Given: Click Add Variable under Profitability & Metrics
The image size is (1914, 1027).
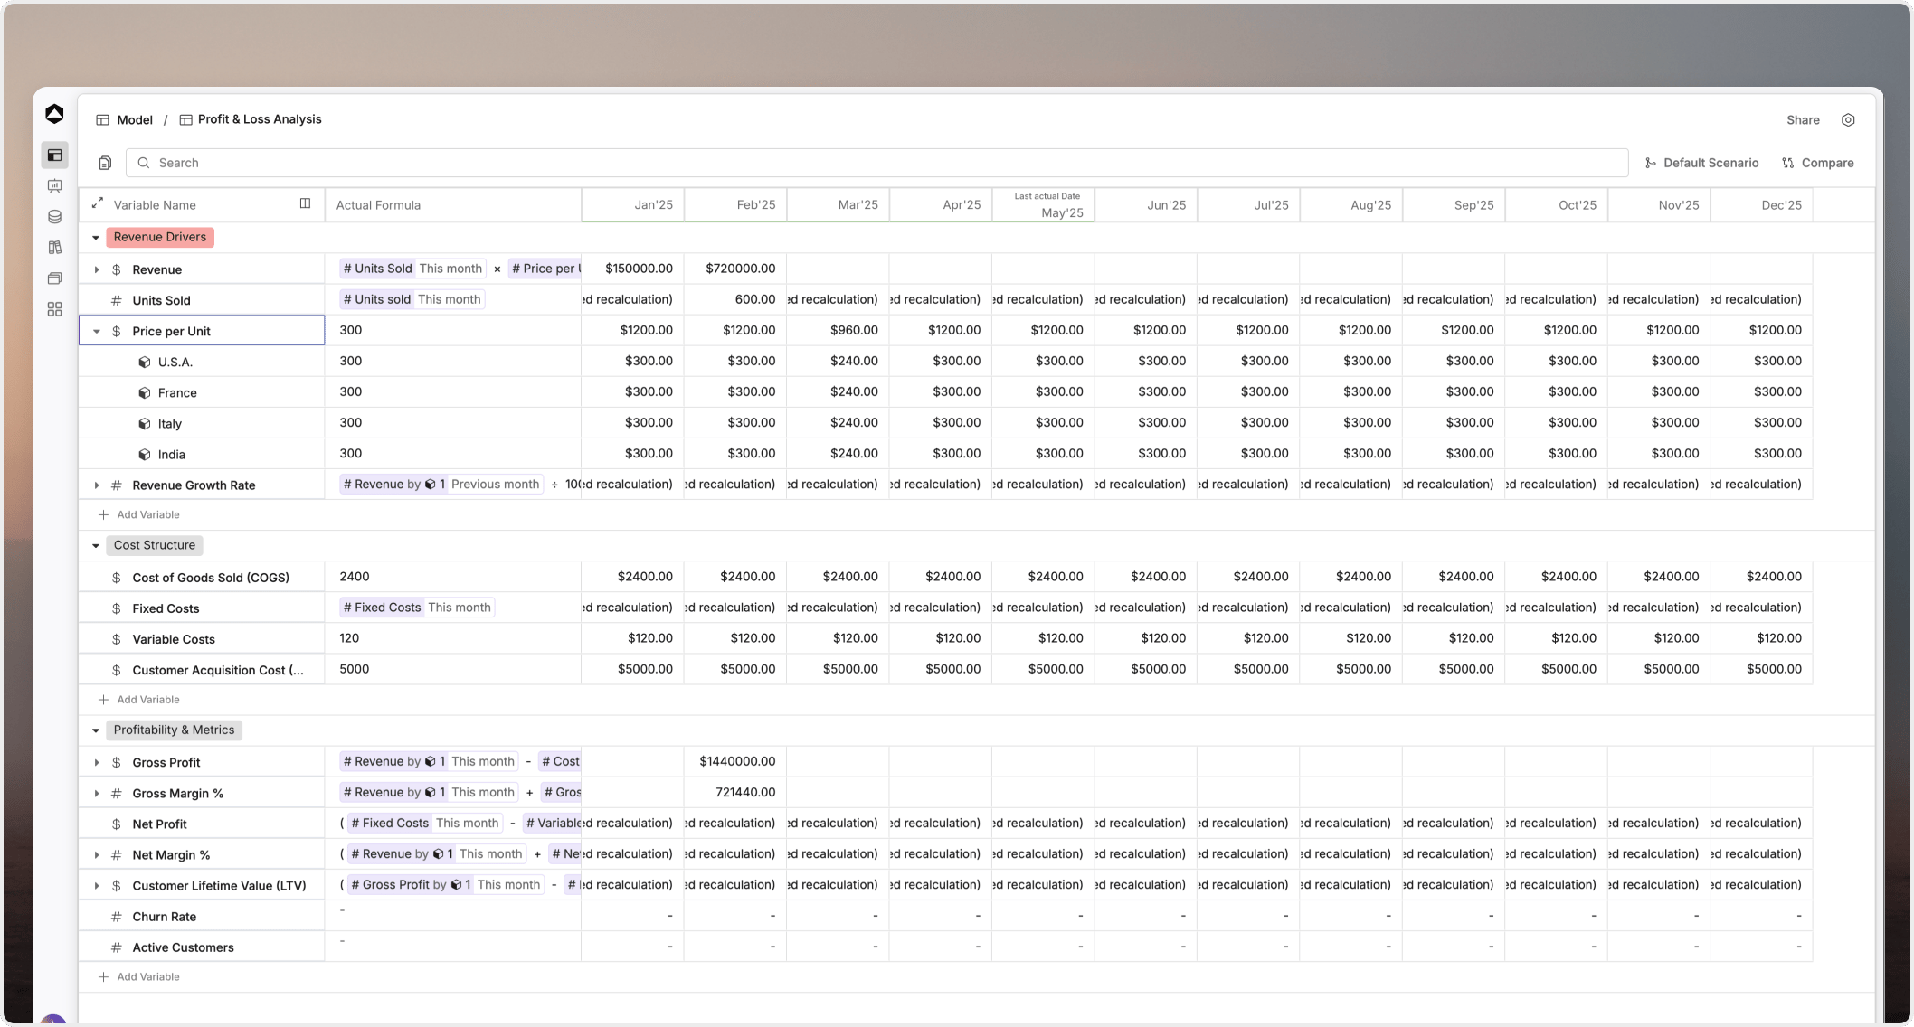Looking at the screenshot, I should tap(138, 977).
